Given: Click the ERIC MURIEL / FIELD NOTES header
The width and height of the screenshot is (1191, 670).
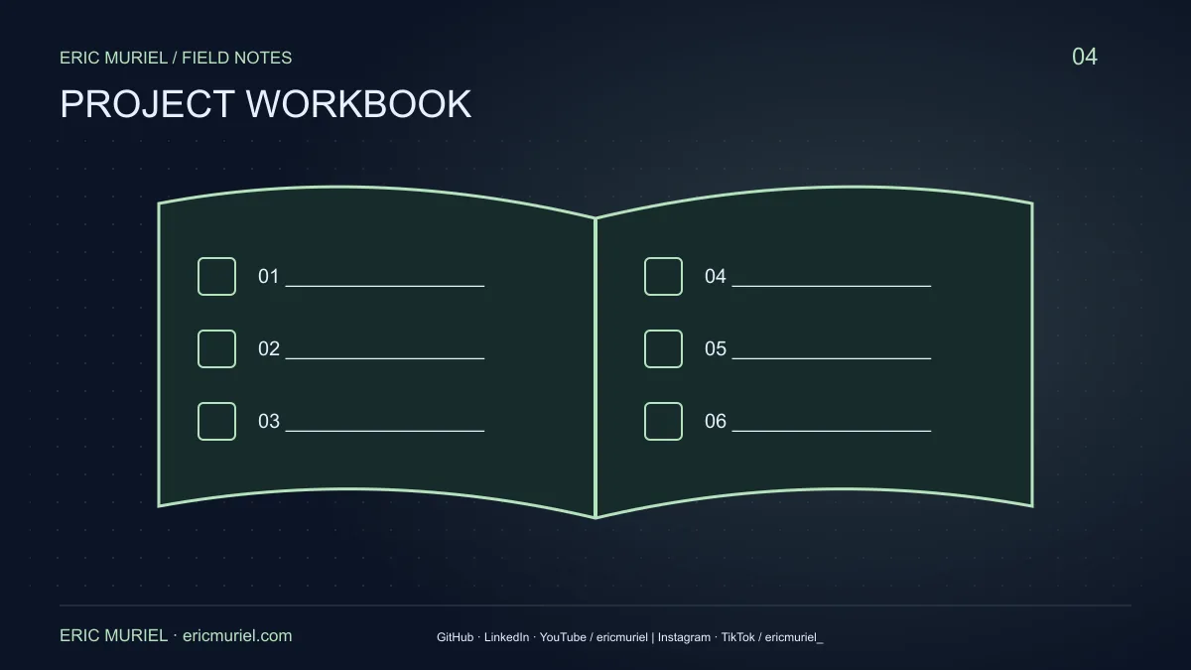Looking at the screenshot, I should (176, 58).
